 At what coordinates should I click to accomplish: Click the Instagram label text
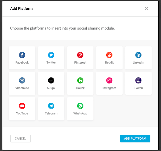[109, 88]
